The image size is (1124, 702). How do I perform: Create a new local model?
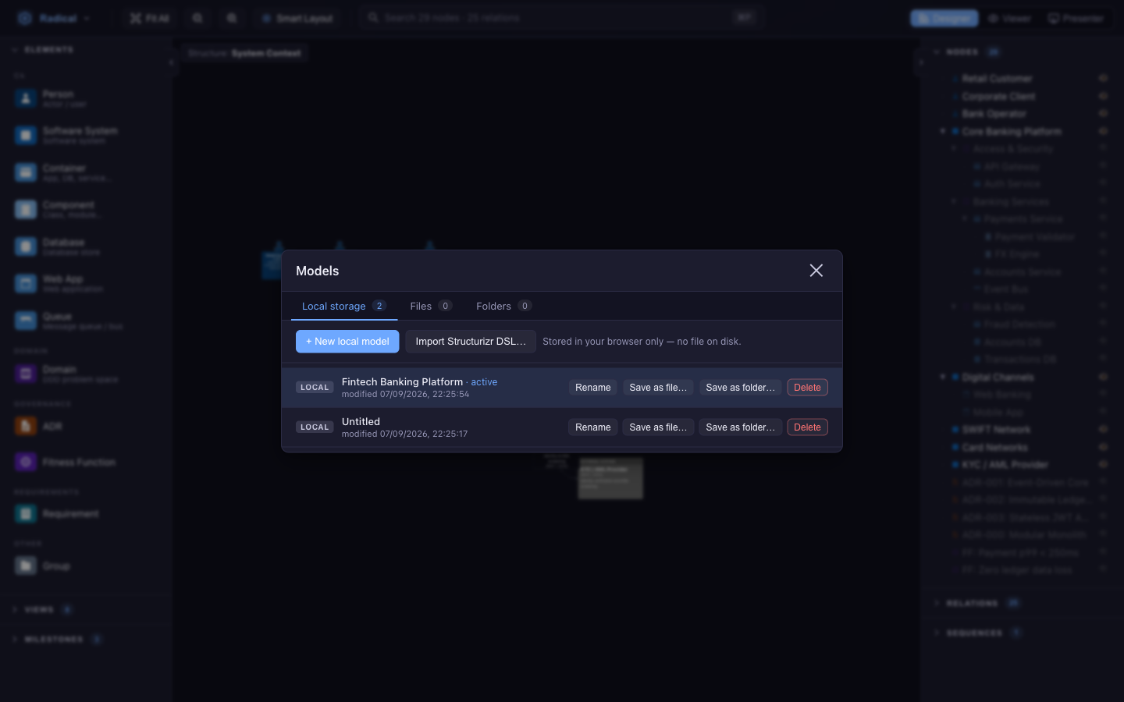pyautogui.click(x=347, y=342)
